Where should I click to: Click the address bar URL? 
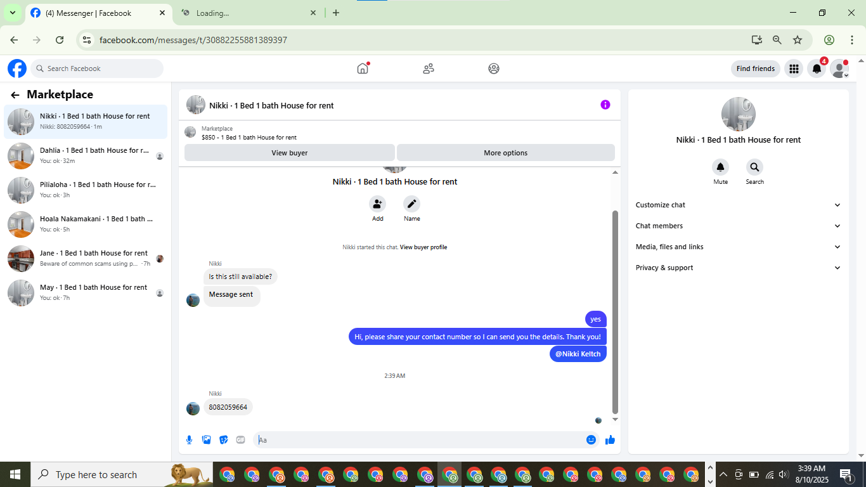(x=193, y=40)
